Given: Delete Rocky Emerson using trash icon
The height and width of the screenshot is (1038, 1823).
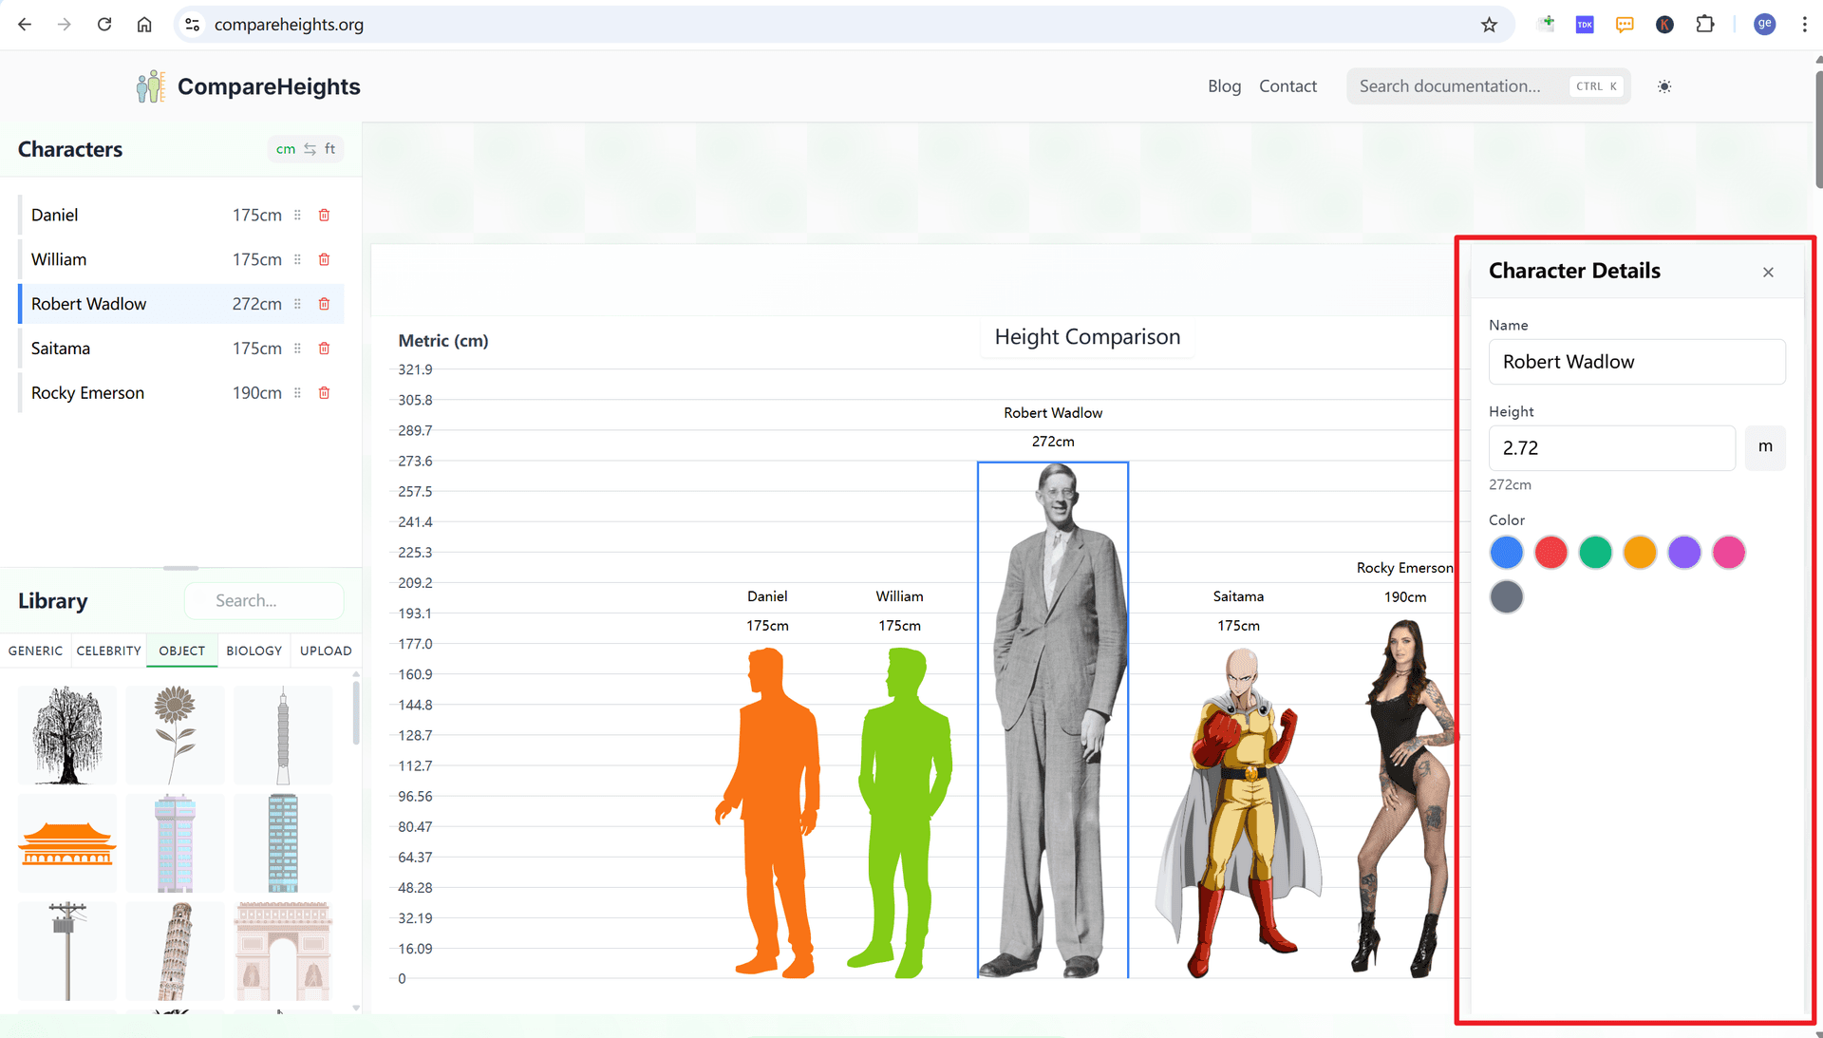Looking at the screenshot, I should [324, 393].
